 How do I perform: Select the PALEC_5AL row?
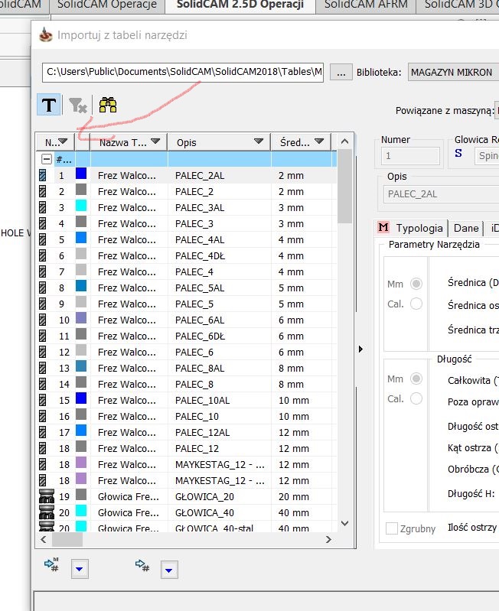point(186,288)
